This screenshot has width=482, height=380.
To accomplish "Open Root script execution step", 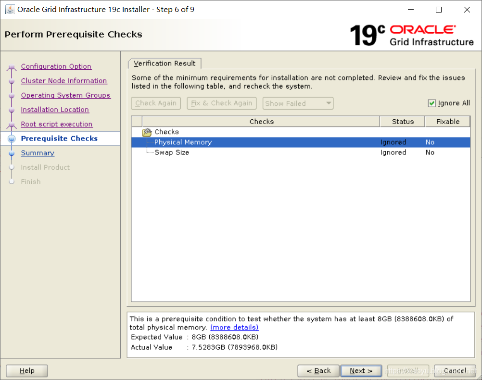I will pyautogui.click(x=57, y=124).
